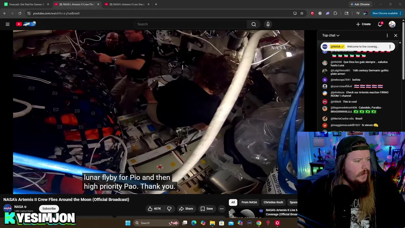Select the Christina Koch filter chip
405x228 pixels.
click(273, 202)
